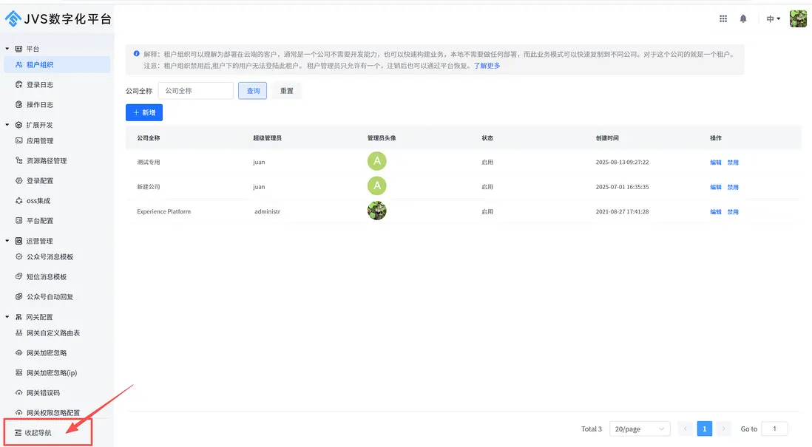Click the 重置 reset button
The height and width of the screenshot is (447, 812).
pyautogui.click(x=286, y=91)
